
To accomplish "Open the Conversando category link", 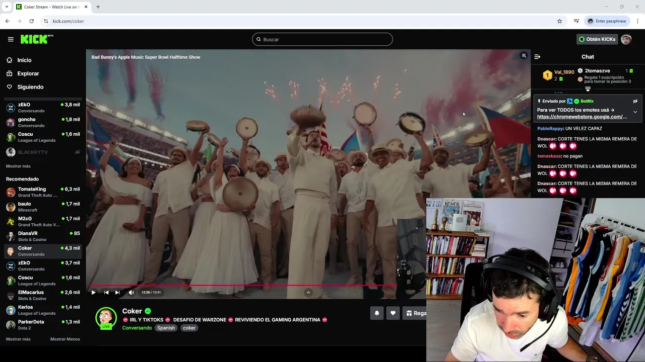I will pyautogui.click(x=137, y=328).
